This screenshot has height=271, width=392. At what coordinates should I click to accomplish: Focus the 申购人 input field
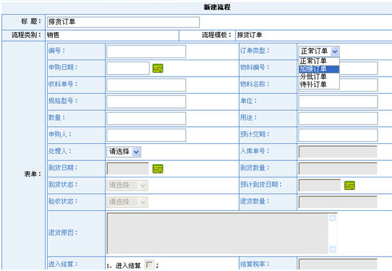tap(146, 135)
